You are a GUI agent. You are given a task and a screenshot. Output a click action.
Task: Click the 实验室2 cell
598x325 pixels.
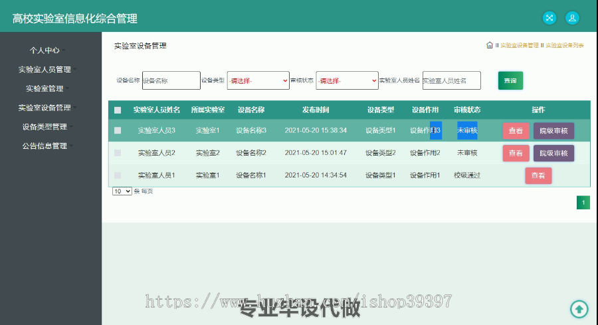pos(208,153)
